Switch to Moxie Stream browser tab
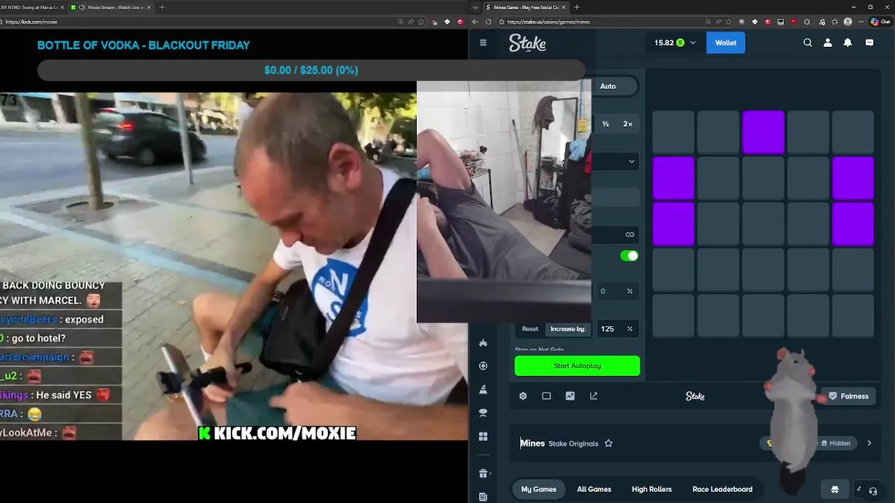 pos(110,7)
